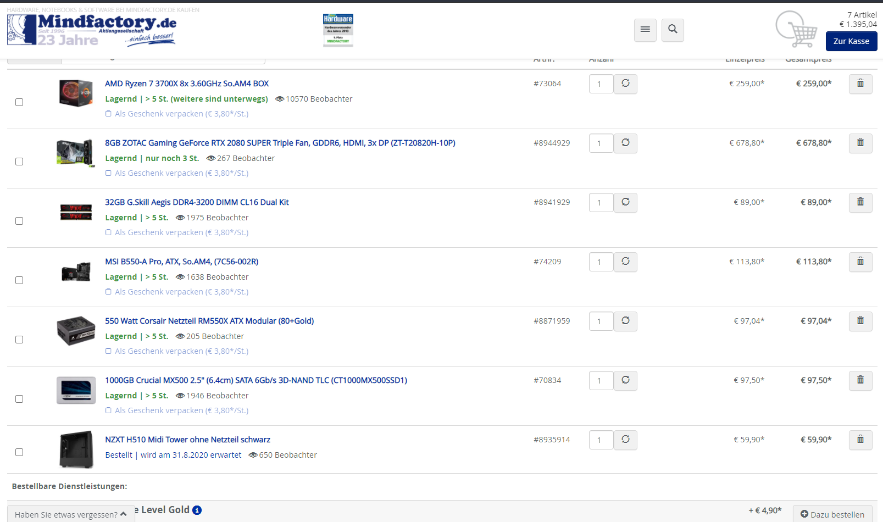Delete MSI B550-A Pro from cart
This screenshot has height=522, width=883.
point(860,262)
